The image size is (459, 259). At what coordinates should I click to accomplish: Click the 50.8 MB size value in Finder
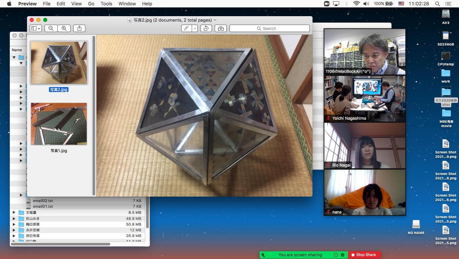[134, 224]
